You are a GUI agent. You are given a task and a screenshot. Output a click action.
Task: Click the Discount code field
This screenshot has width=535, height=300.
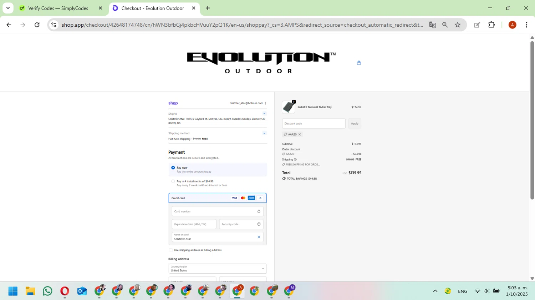[x=314, y=123]
